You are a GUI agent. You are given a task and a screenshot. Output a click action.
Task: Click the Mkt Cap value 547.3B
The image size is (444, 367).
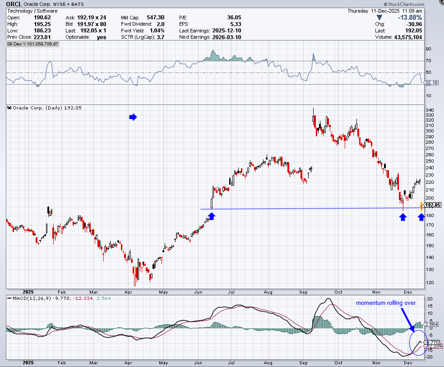[156, 18]
